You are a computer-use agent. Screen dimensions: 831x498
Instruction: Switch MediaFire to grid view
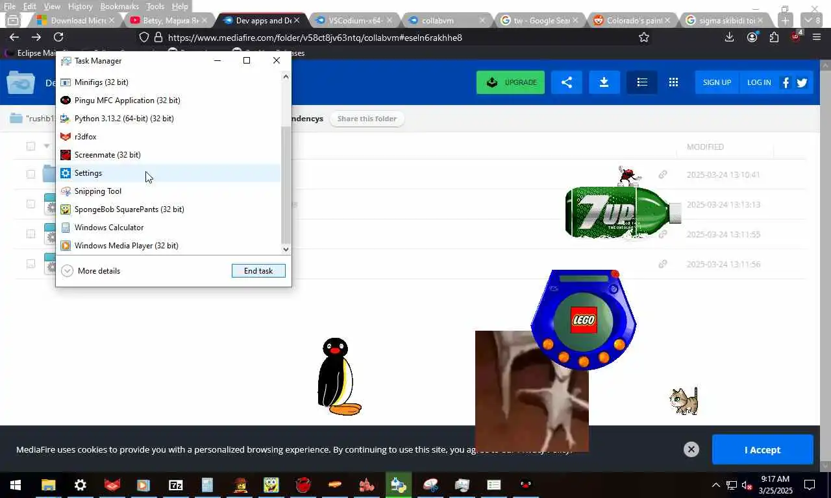[x=673, y=82]
